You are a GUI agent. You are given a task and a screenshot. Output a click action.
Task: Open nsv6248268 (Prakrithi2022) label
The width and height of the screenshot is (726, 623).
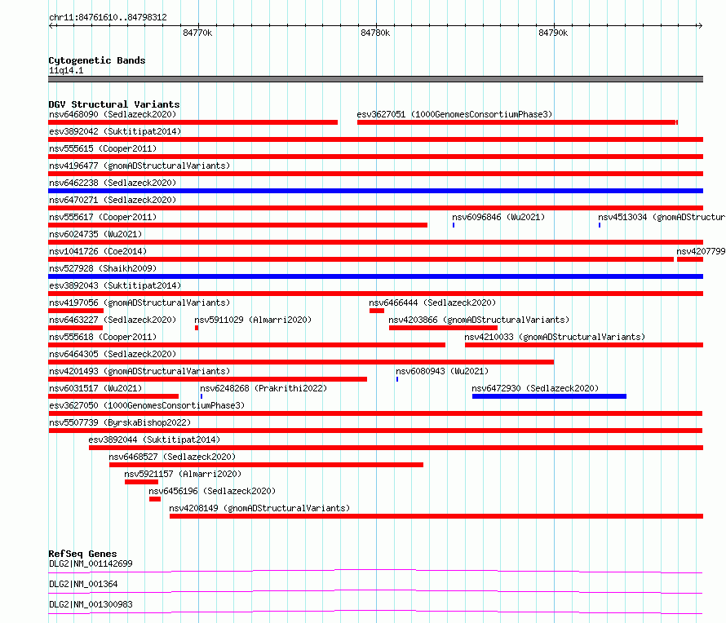click(x=263, y=388)
